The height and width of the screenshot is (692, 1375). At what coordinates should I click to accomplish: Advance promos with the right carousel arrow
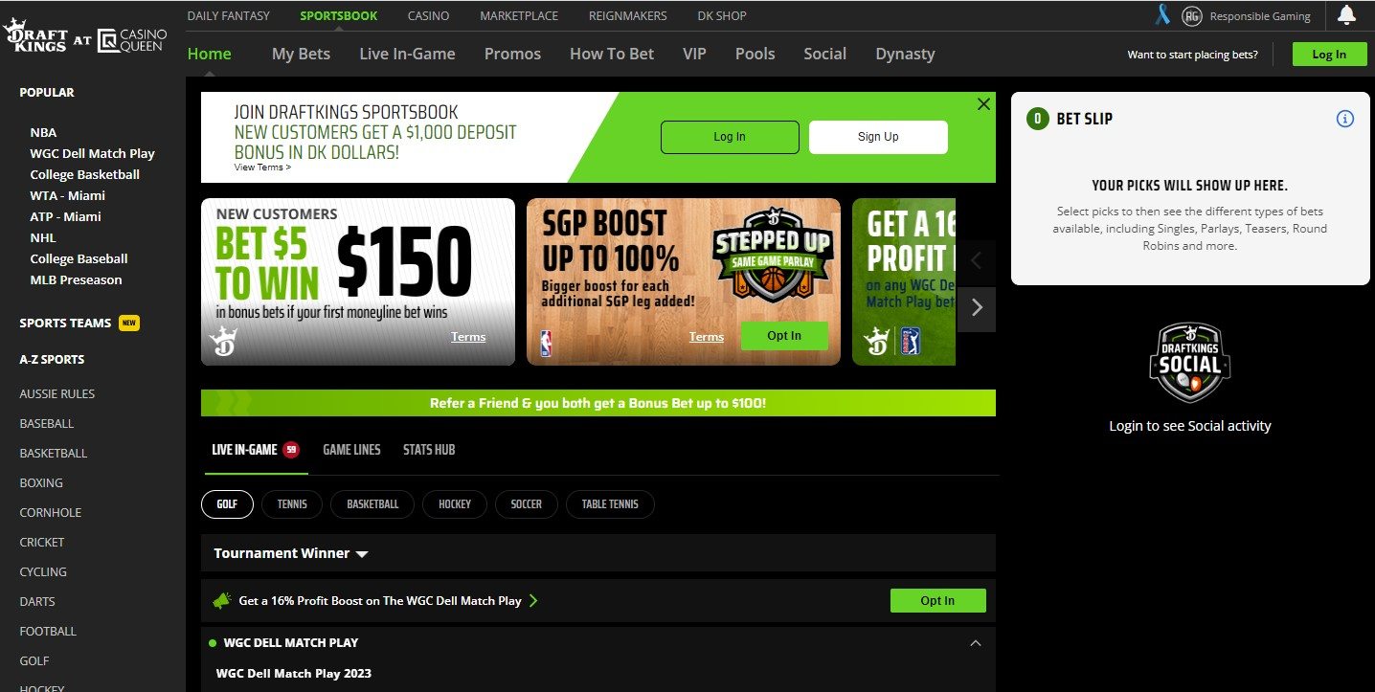(977, 307)
